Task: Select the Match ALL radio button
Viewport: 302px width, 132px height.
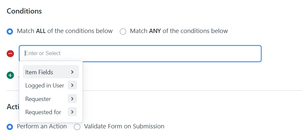Action: coord(10,31)
